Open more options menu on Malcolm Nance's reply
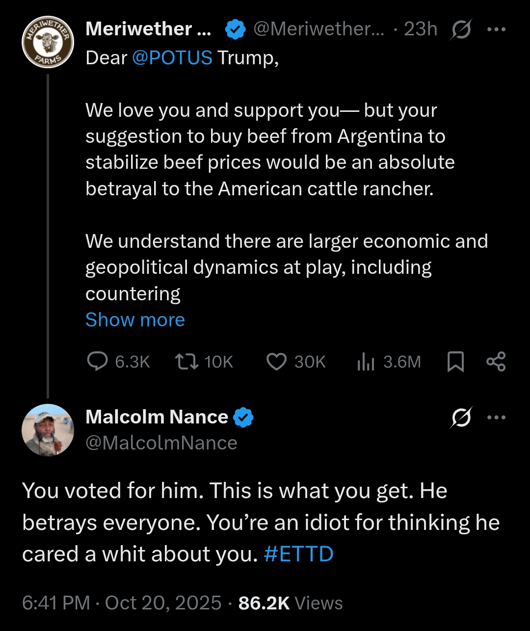This screenshot has height=631, width=530. [x=496, y=418]
